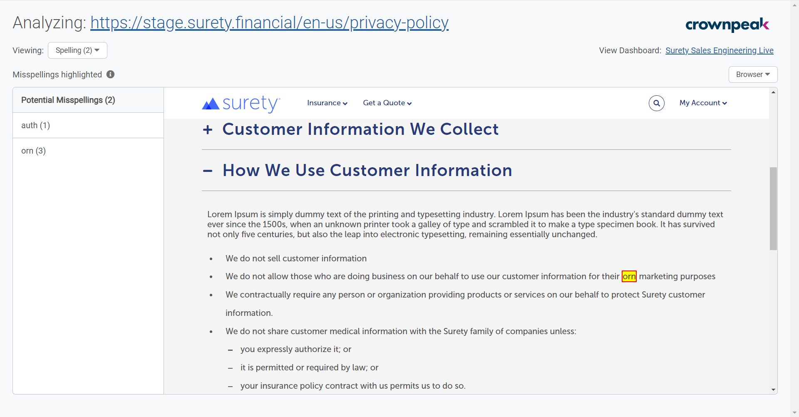
Task: Open the Spelling (2) viewing dropdown
Action: [77, 50]
